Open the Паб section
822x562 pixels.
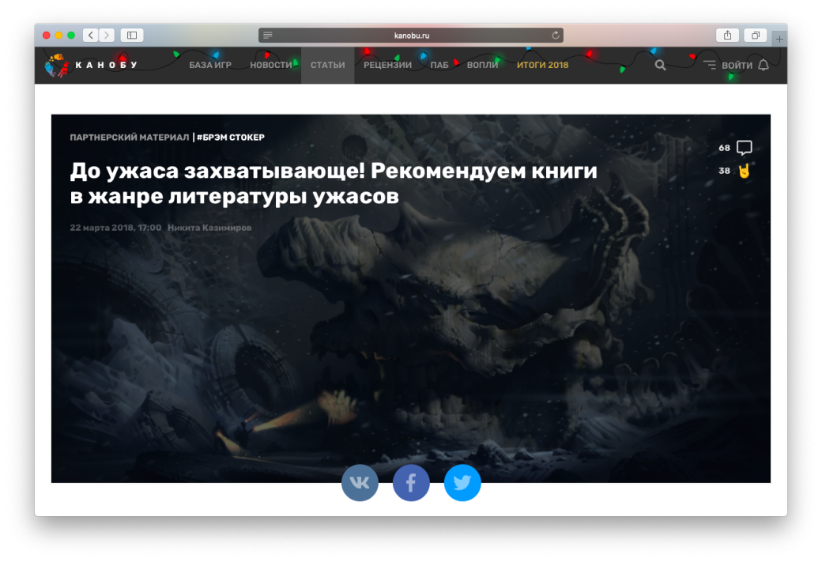[439, 65]
